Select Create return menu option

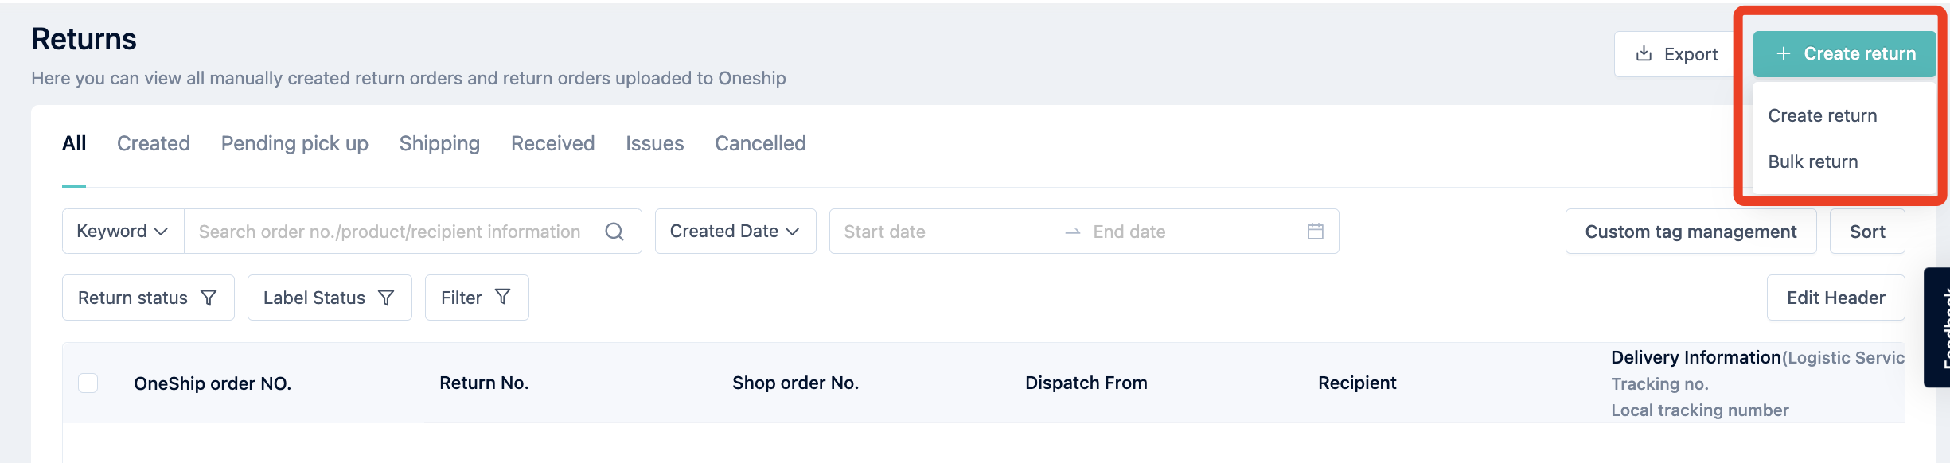pos(1823,115)
